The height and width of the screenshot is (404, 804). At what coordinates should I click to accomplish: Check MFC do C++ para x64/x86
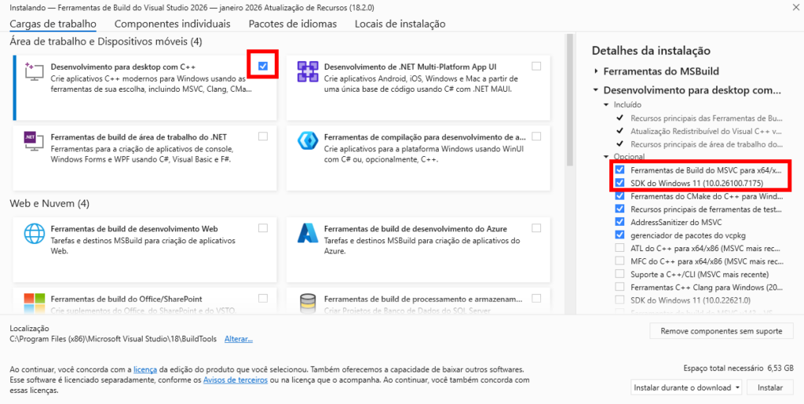(x=620, y=260)
